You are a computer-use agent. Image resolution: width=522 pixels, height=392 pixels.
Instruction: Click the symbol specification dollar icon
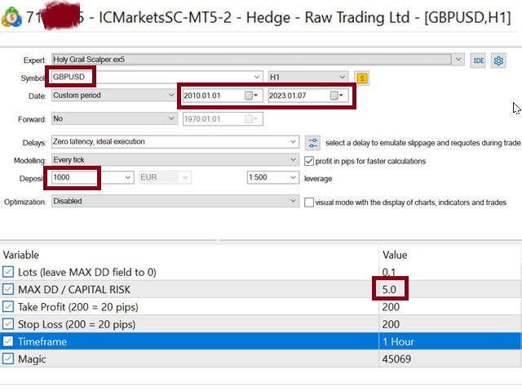pos(362,78)
